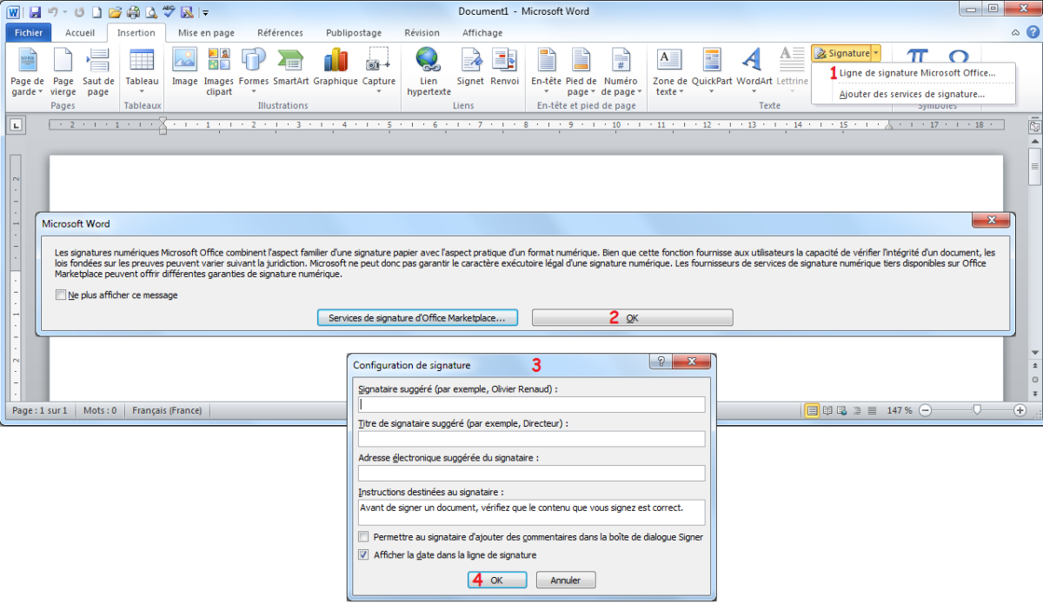
Task: Click the 'Signataire suggéré' text field
Action: (531, 404)
